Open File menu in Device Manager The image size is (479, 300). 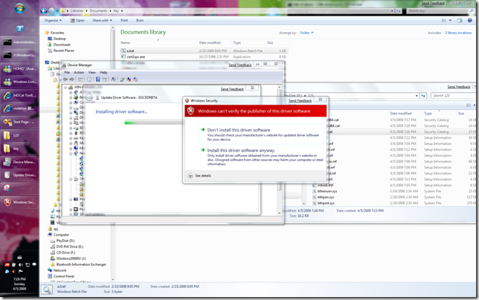pyautogui.click(x=67, y=73)
